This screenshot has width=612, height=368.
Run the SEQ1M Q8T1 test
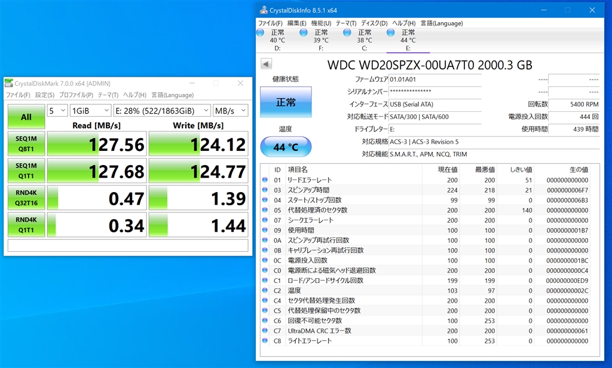[x=26, y=144]
